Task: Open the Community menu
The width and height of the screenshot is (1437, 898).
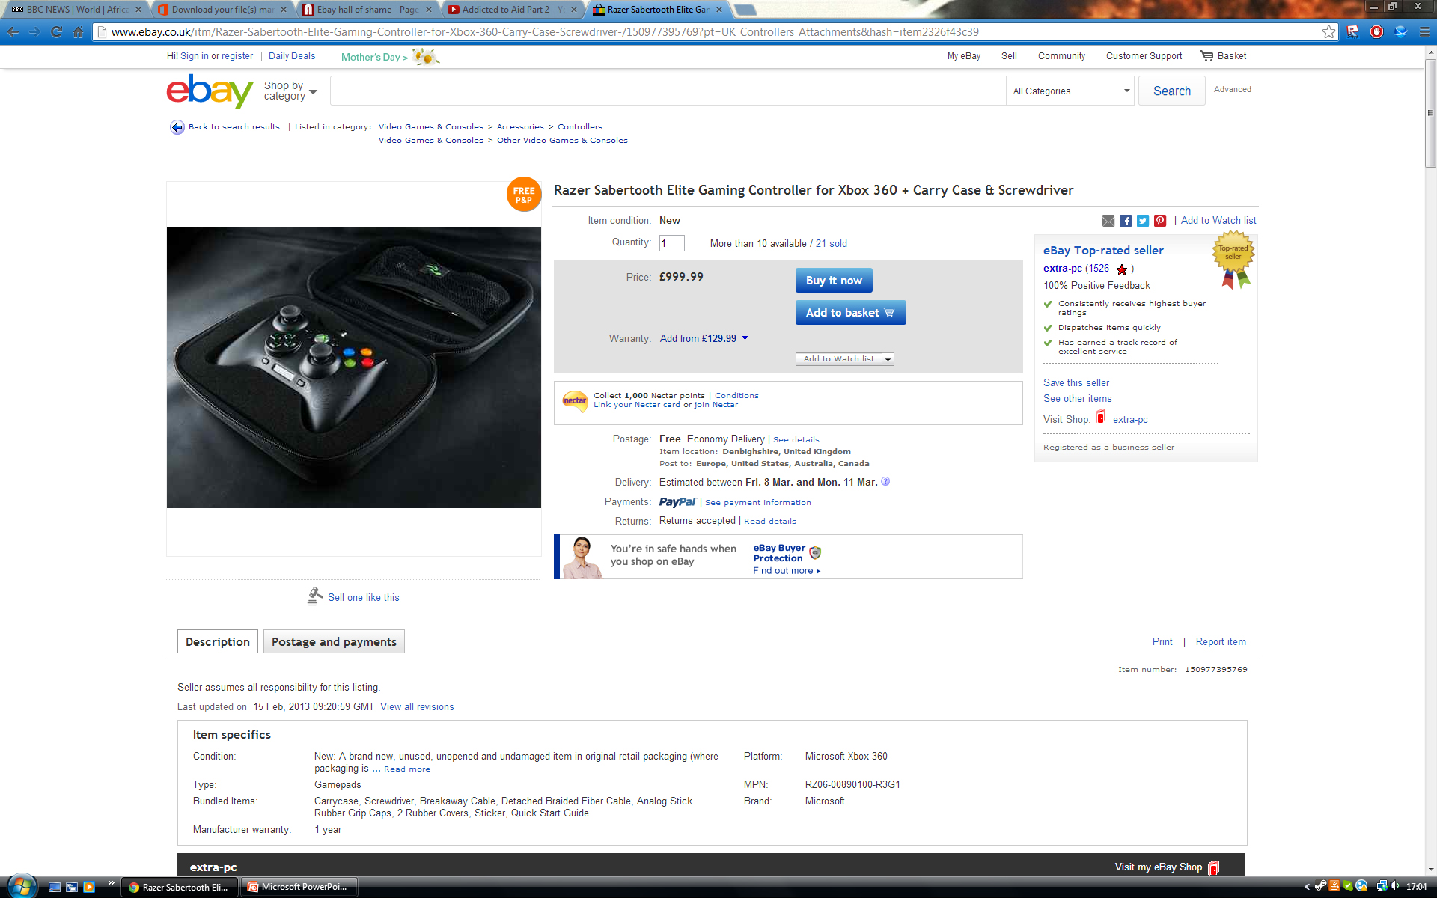Action: 1061,56
